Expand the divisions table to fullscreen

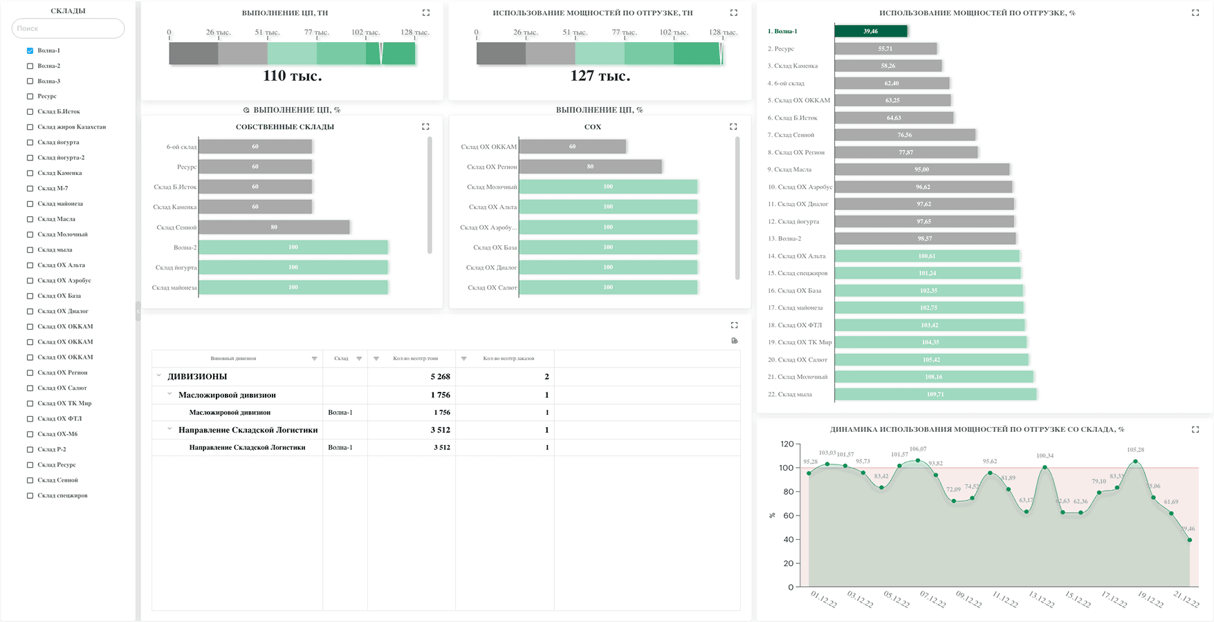(735, 325)
